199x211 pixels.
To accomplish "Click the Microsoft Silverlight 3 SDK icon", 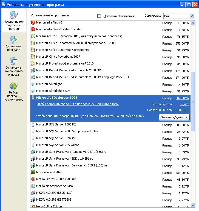I will (x=33, y=91).
